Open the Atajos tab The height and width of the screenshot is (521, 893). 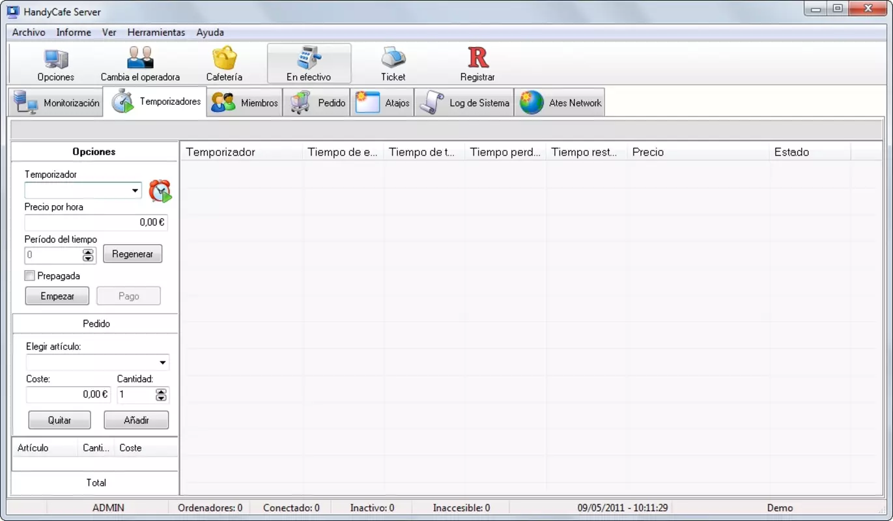point(382,103)
